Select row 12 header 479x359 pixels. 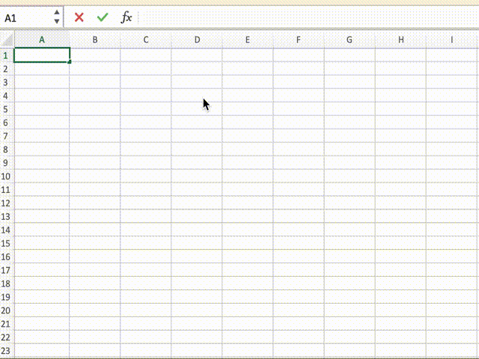point(5,203)
